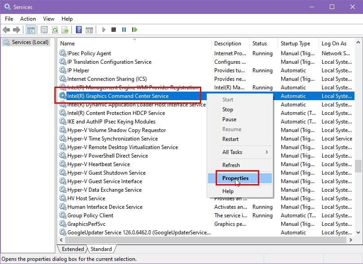This screenshot has height=264, width=363.
Task: Open the toolbar Properties sheet icon
Action: pyautogui.click(x=44, y=30)
